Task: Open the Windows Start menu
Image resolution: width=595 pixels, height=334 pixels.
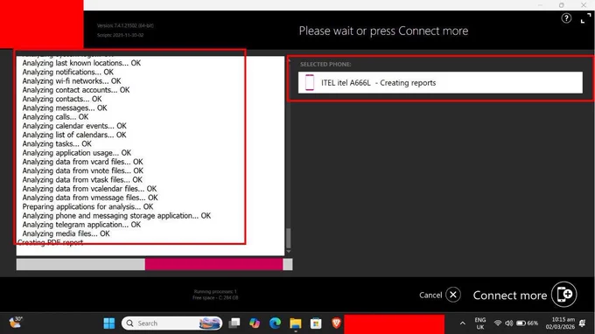Action: click(108, 323)
